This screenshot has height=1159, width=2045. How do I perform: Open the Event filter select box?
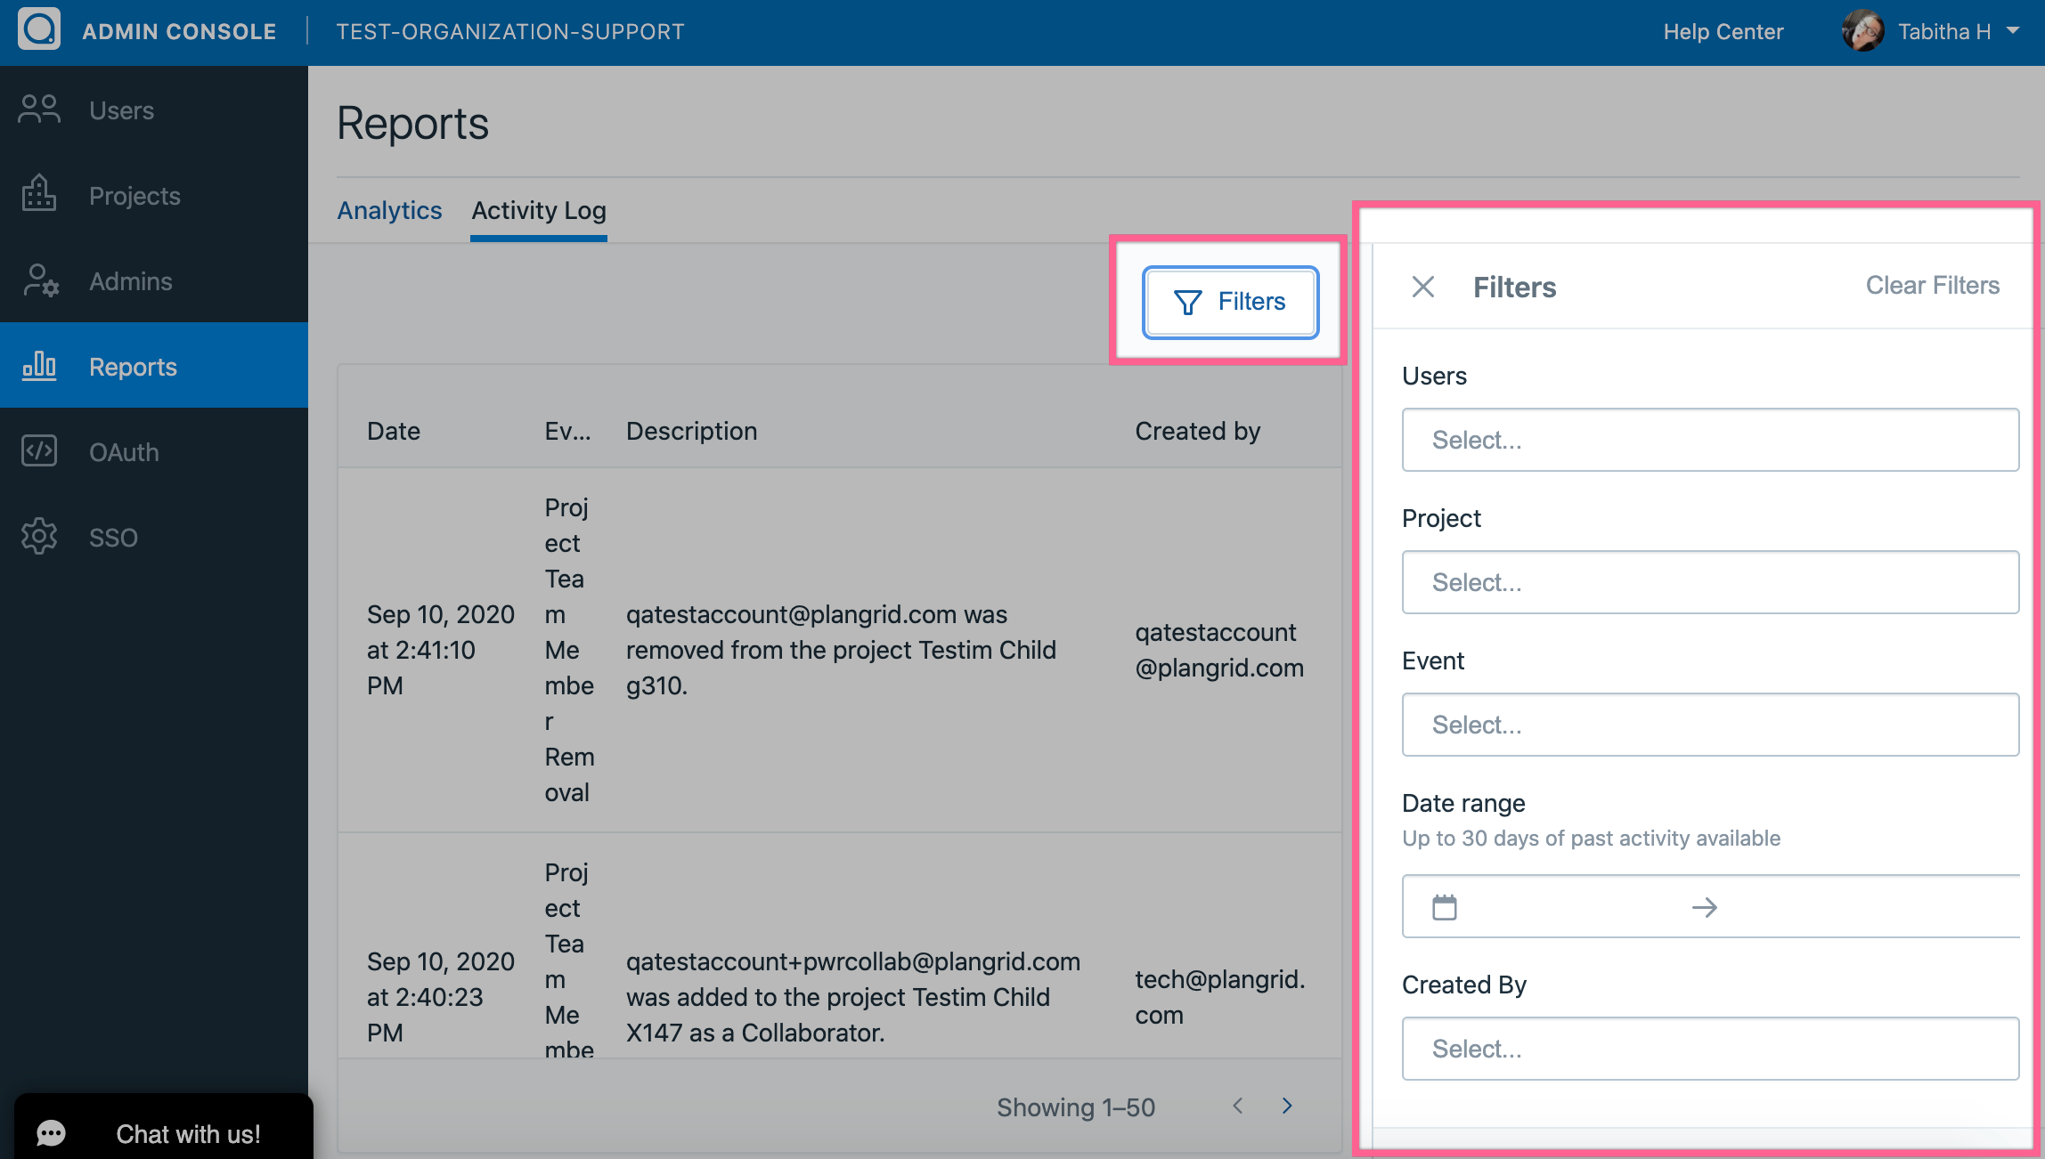pos(1709,725)
